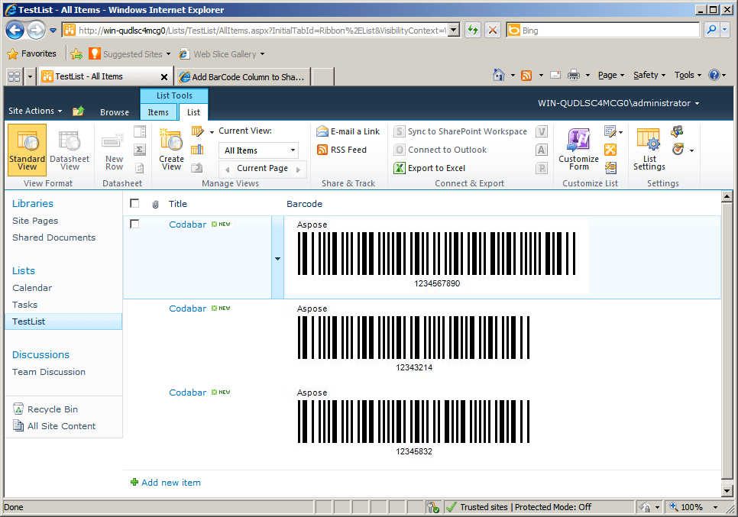Switch to Add BarCode Column browser tab
Screen dimensions: 738x517
click(x=243, y=76)
